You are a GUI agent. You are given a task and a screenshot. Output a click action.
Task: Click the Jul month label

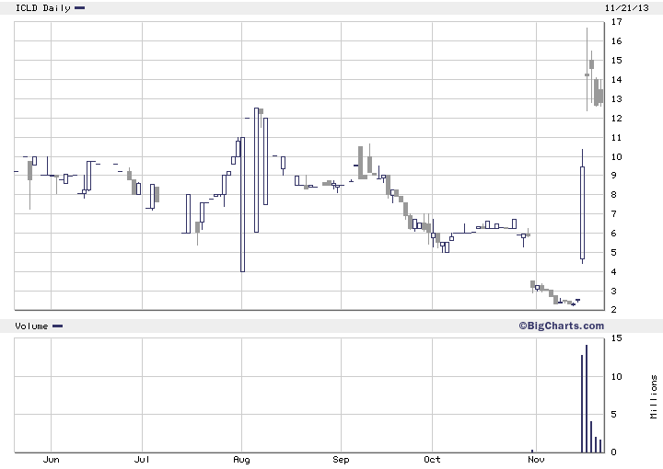tap(142, 460)
